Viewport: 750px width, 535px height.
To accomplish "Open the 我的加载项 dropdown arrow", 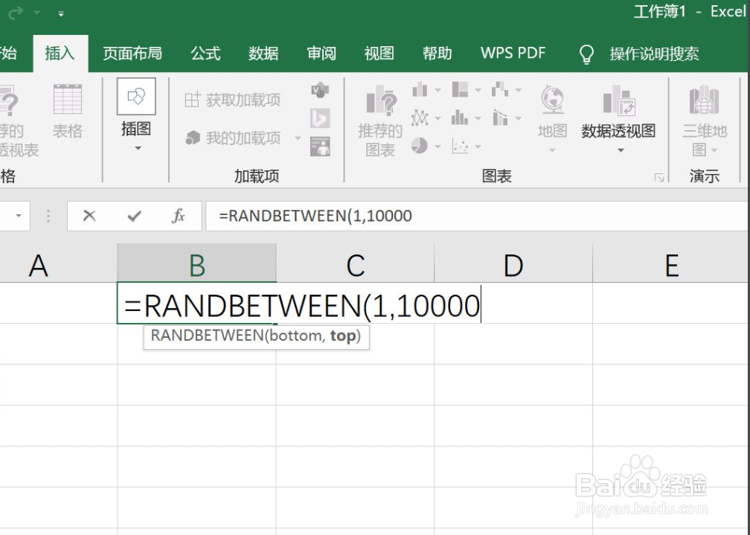I will [299, 138].
